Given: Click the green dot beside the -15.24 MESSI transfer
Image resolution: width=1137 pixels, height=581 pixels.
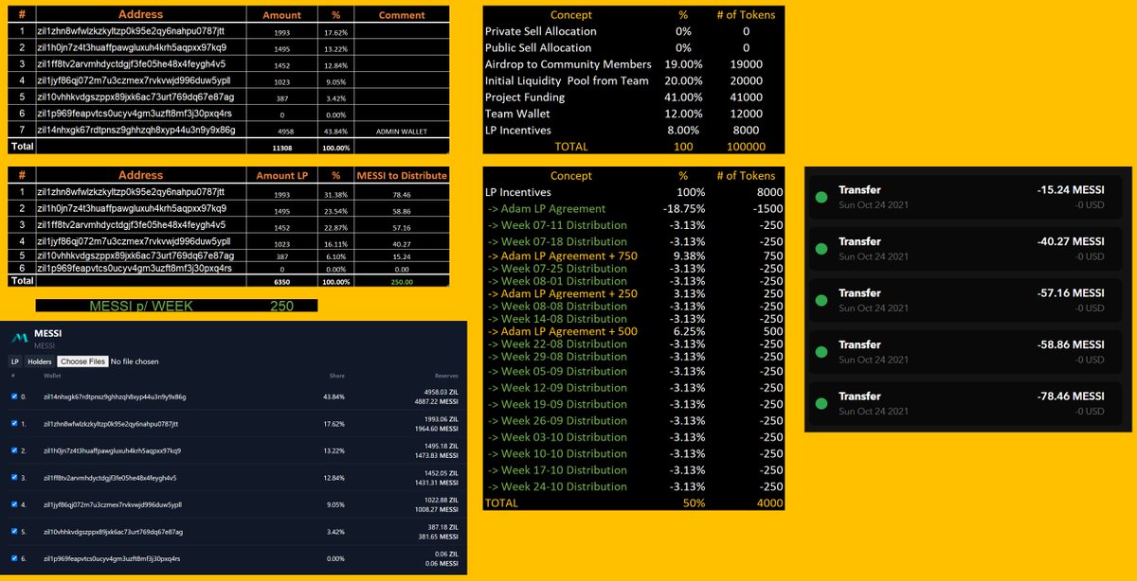Looking at the screenshot, I should (x=821, y=197).
